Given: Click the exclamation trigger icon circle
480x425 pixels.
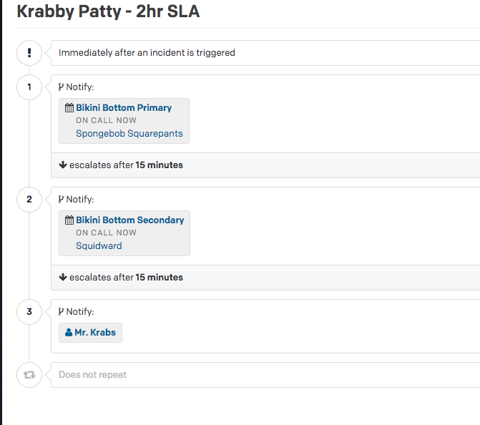Looking at the screenshot, I should pos(29,53).
